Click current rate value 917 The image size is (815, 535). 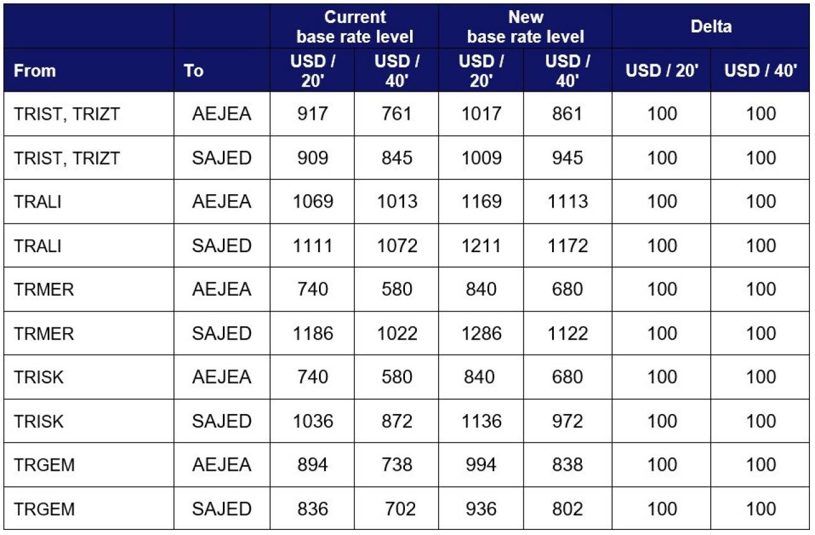(312, 114)
